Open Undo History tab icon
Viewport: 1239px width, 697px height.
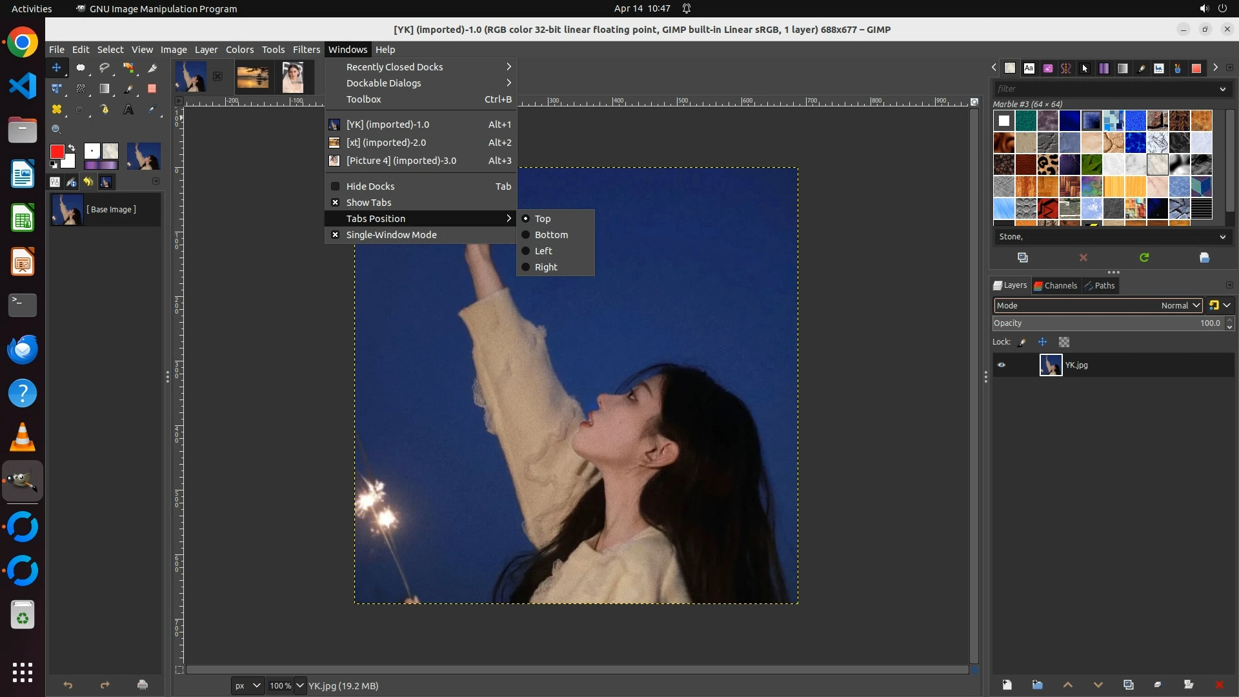pos(88,183)
